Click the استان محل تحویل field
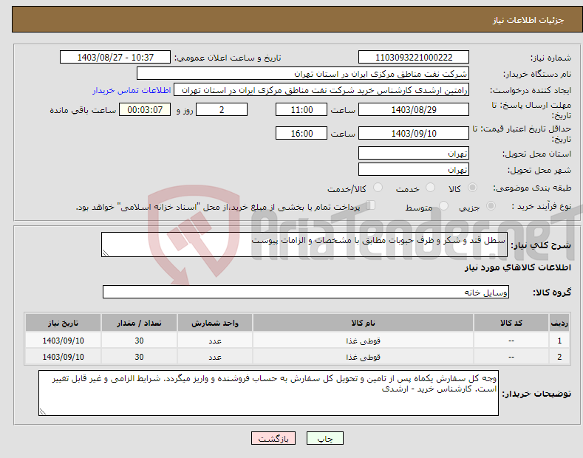 414,153
